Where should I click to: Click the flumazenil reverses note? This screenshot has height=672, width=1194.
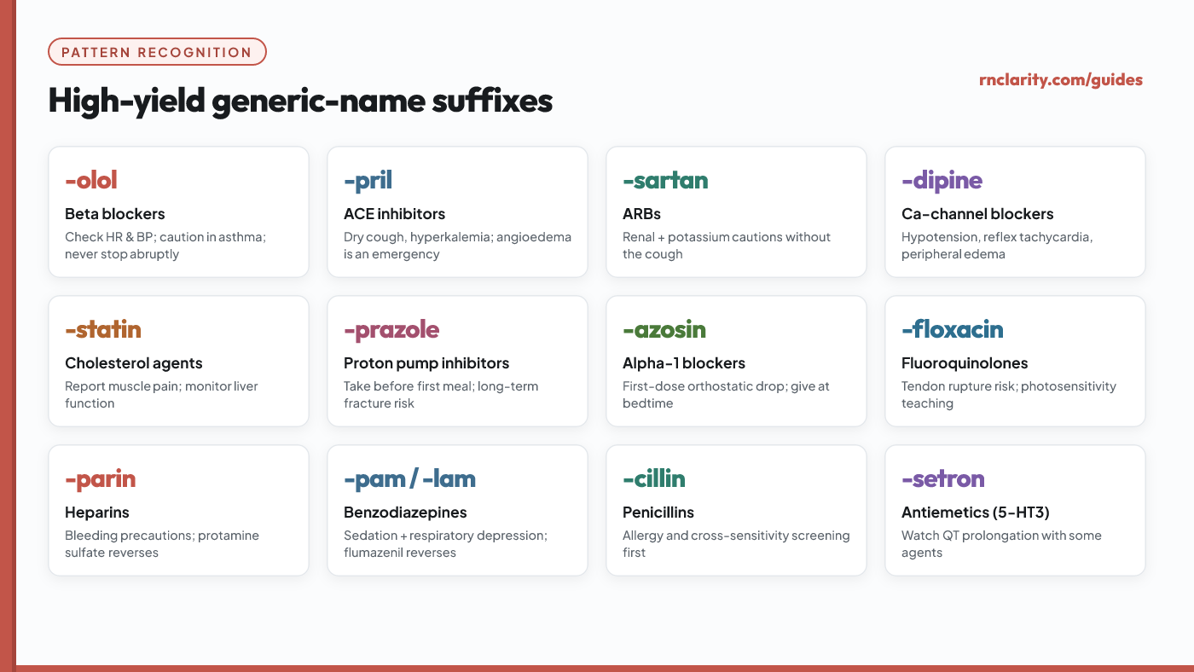(445, 544)
